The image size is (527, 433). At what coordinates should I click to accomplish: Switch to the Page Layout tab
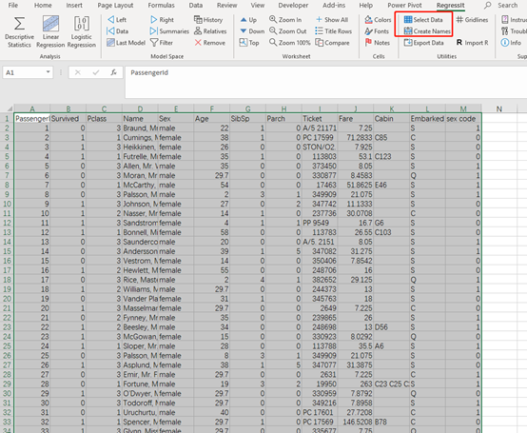115,6
